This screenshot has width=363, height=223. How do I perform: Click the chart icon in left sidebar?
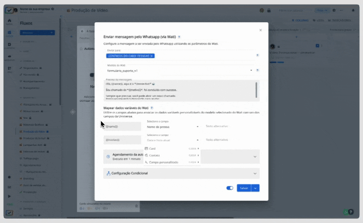tap(9, 187)
